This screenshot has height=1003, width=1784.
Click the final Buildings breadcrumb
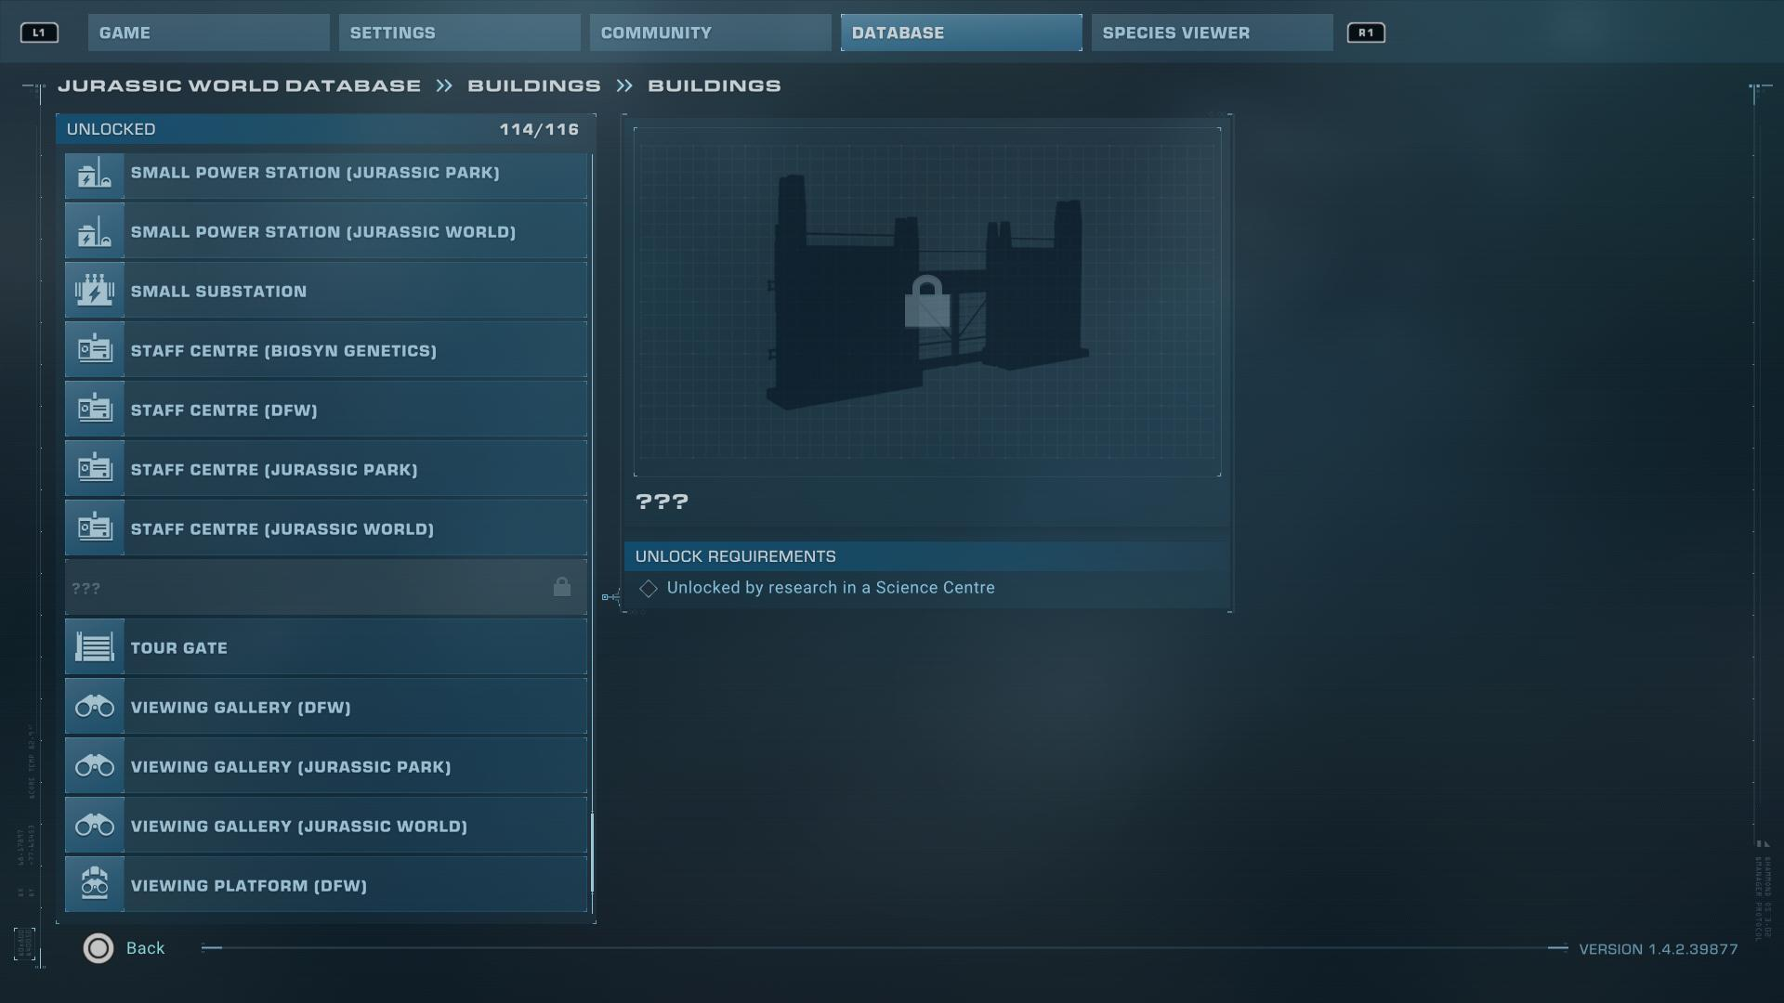[x=715, y=85]
